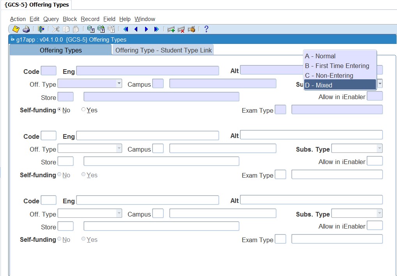The image size is (397, 276).
Task: Click the first record's Code field
Action: click(x=48, y=71)
